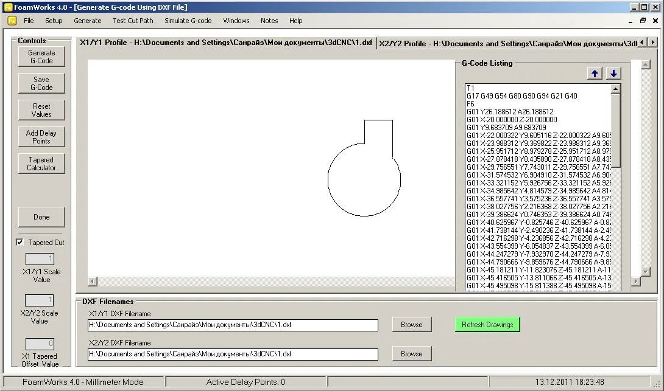The width and height of the screenshot is (664, 391).
Task: Click the keyhole profile drawing
Action: (x=364, y=168)
